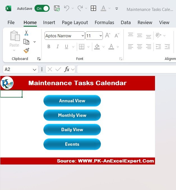The height and width of the screenshot is (190, 176).
Task: Open the Clipboard dialog launcher
Action: coord(39,59)
